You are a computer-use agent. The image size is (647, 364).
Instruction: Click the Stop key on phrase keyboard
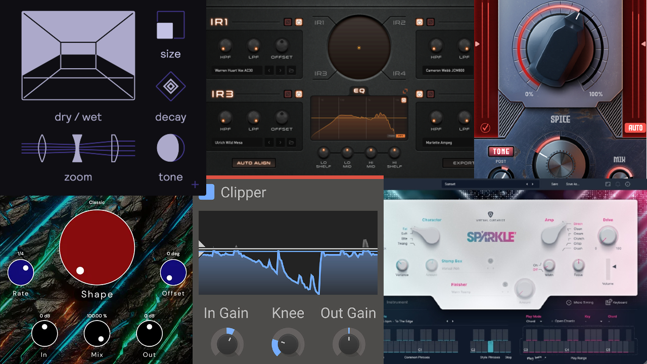point(508,347)
